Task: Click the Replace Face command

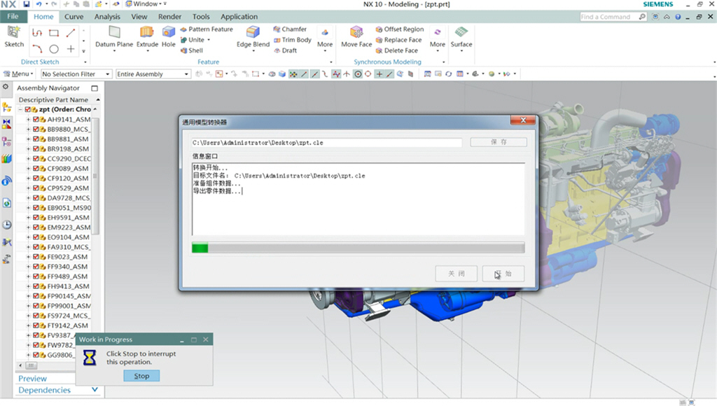Action: [398, 40]
